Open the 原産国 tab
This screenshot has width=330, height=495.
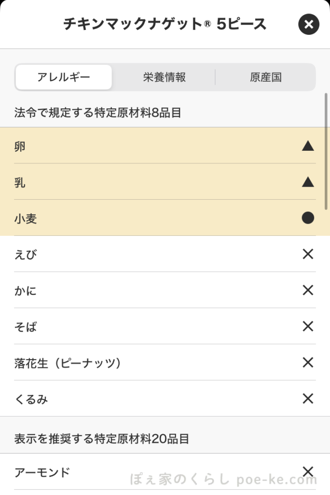coord(266,77)
